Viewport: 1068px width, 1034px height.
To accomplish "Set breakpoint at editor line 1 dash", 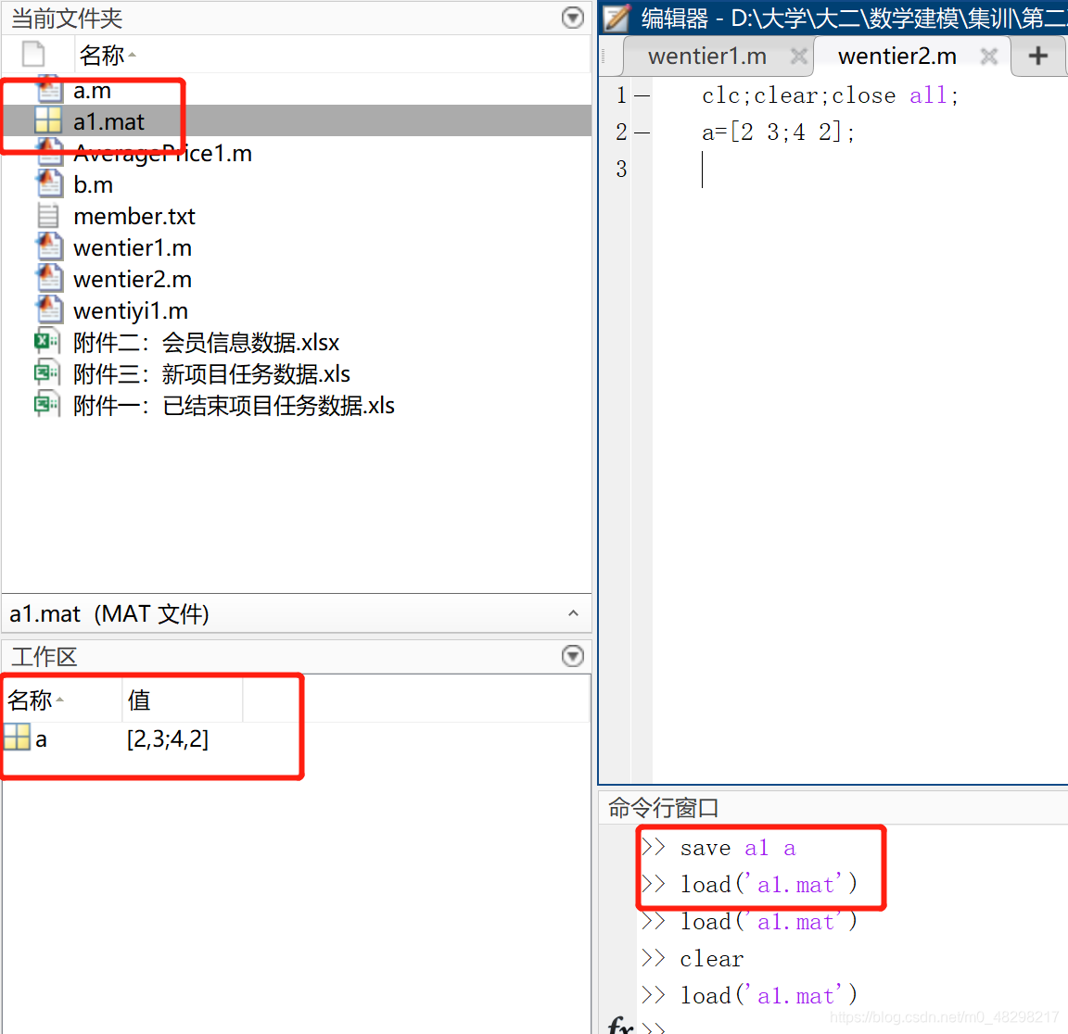I will click(642, 96).
